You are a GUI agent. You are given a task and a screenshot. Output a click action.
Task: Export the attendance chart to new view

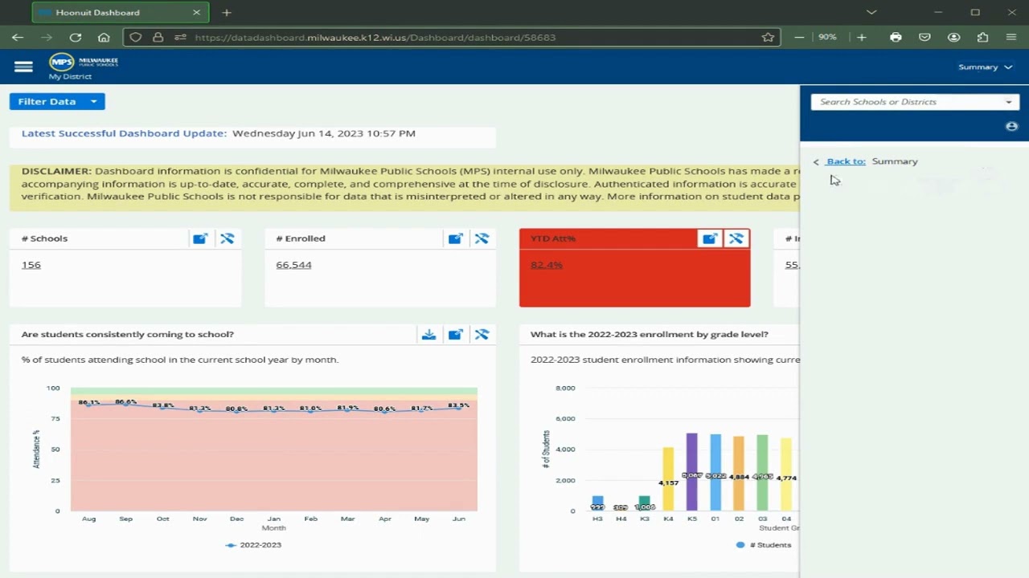(x=455, y=335)
